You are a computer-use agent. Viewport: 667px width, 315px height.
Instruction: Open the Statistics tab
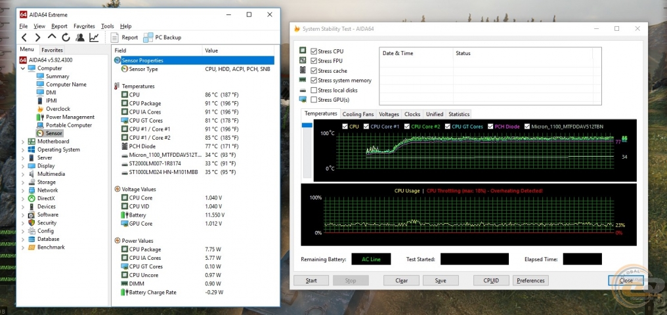tap(459, 114)
